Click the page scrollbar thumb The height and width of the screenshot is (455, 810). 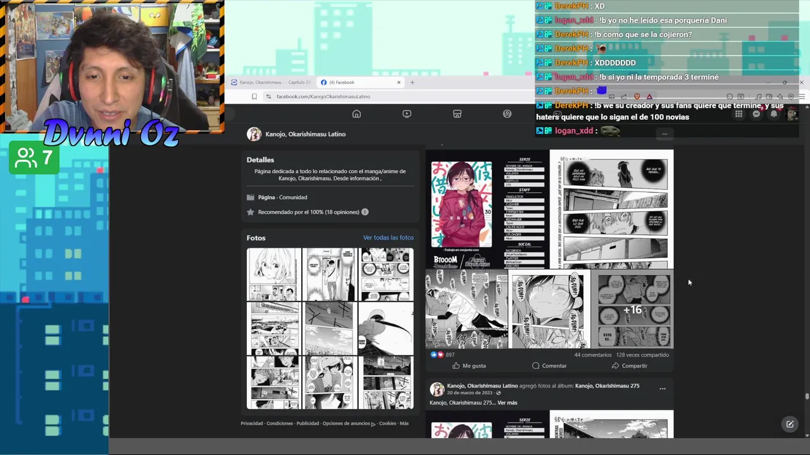(x=807, y=397)
